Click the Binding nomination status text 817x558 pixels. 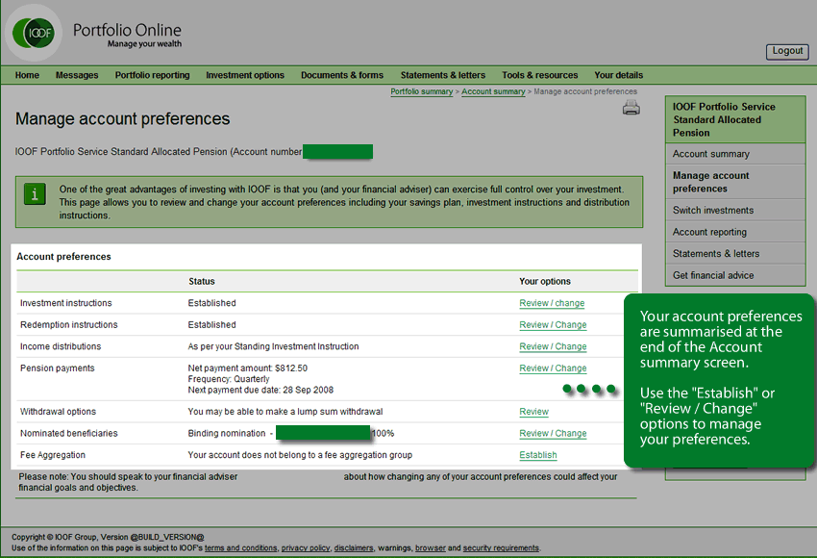pos(227,433)
